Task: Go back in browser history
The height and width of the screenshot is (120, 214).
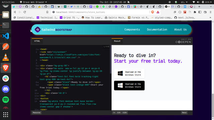Action: 15,12
